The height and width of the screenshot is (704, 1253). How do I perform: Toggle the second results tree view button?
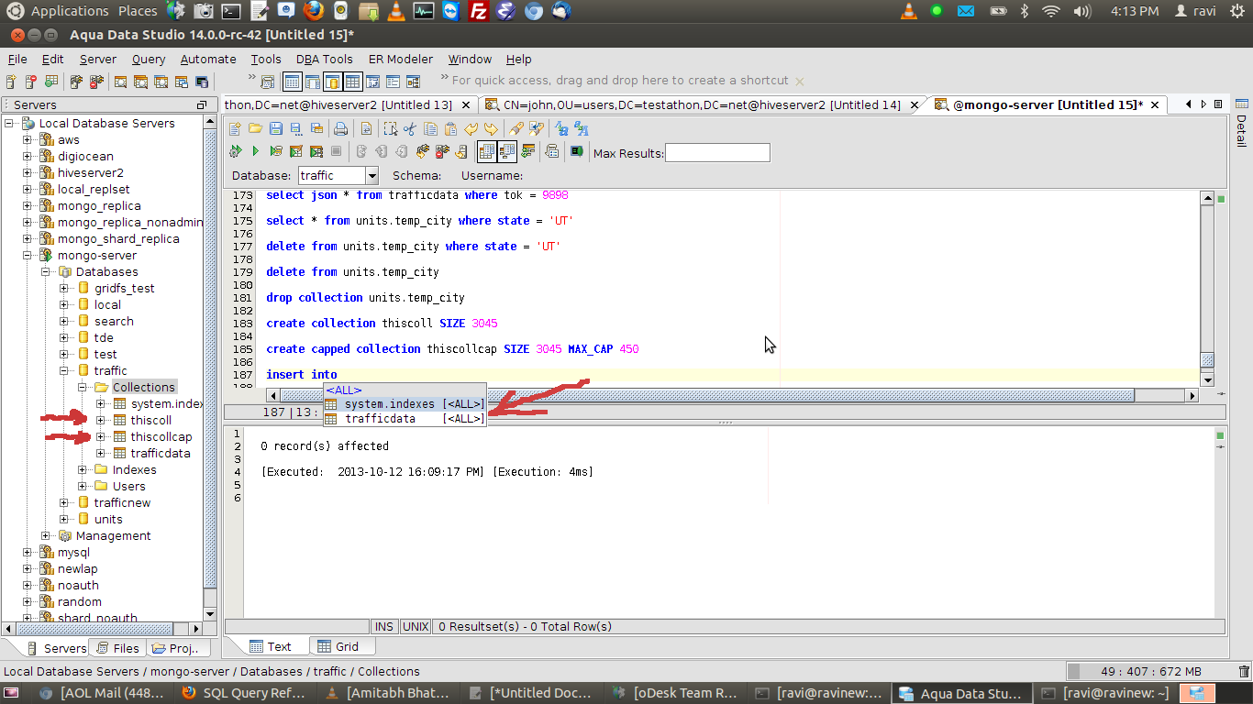506,151
